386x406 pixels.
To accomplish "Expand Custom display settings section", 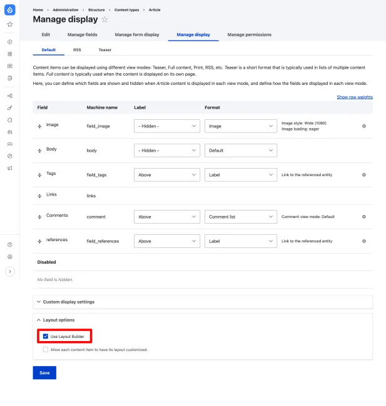I will click(x=69, y=302).
